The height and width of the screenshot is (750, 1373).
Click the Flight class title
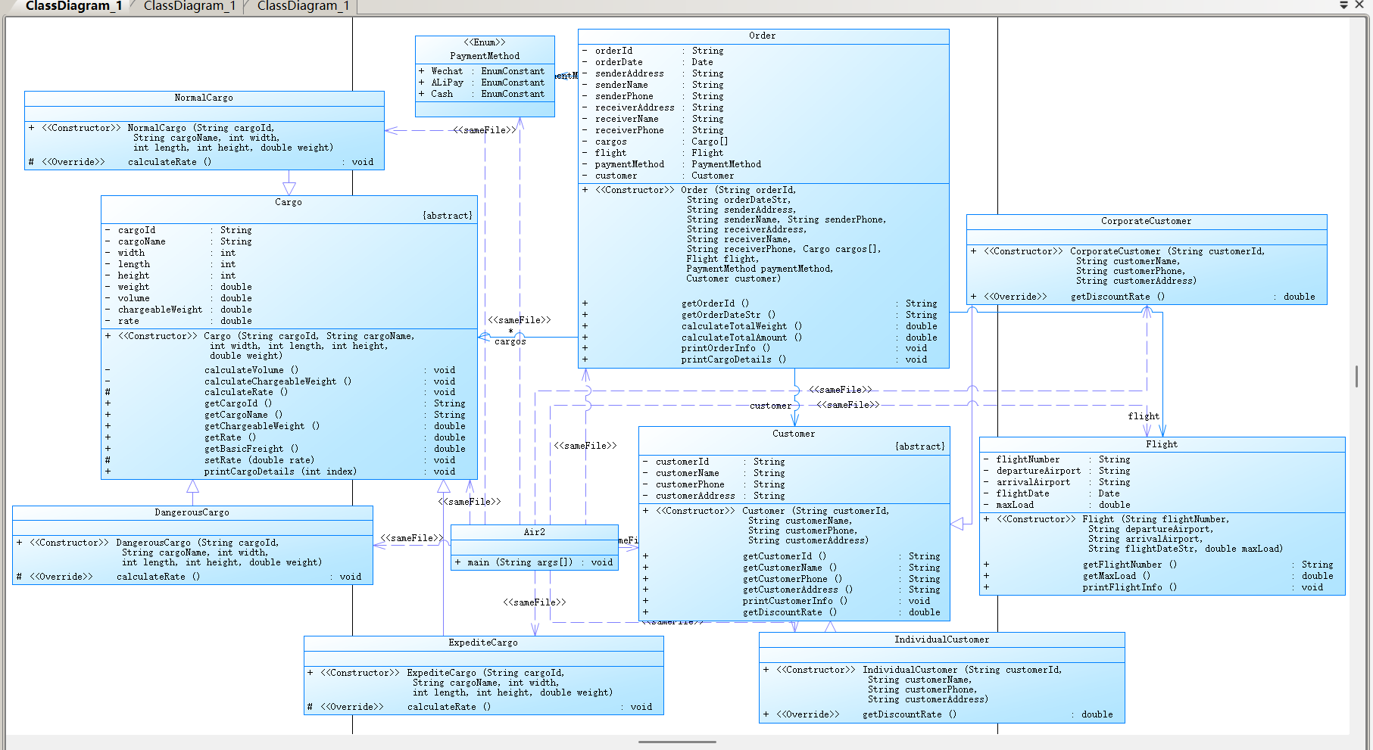(x=1162, y=444)
